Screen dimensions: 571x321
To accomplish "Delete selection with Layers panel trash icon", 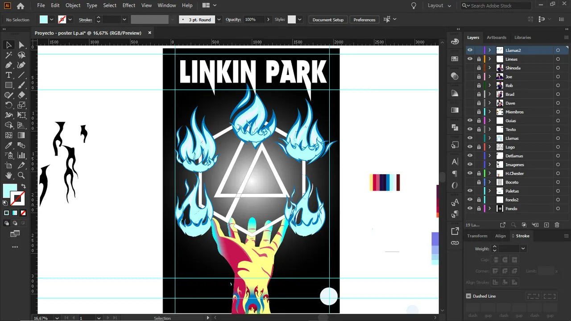I will coord(557,225).
